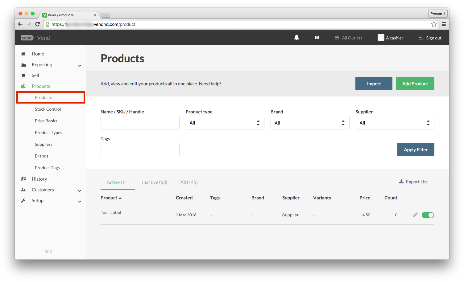Screen dimensions: 464x282
Task: Switch to the All (145) tab
Action: (189, 182)
